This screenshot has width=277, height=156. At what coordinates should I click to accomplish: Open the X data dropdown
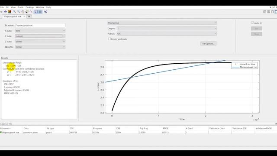(40, 31)
